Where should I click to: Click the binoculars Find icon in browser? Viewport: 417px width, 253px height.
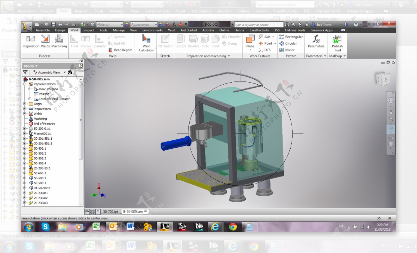point(70,72)
